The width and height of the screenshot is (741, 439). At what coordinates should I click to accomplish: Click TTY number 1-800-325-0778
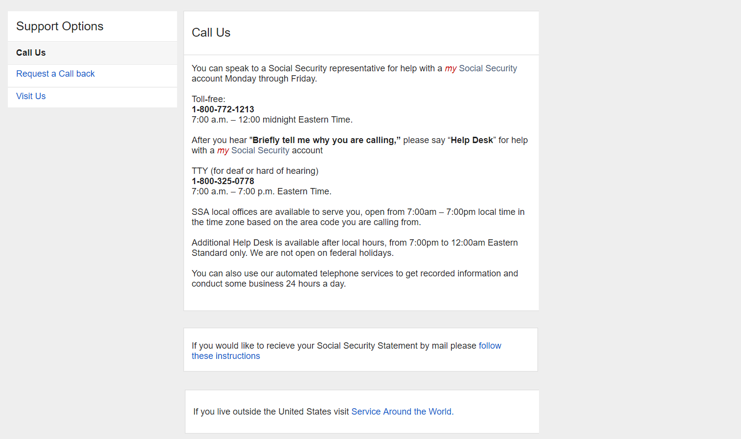pyautogui.click(x=223, y=181)
